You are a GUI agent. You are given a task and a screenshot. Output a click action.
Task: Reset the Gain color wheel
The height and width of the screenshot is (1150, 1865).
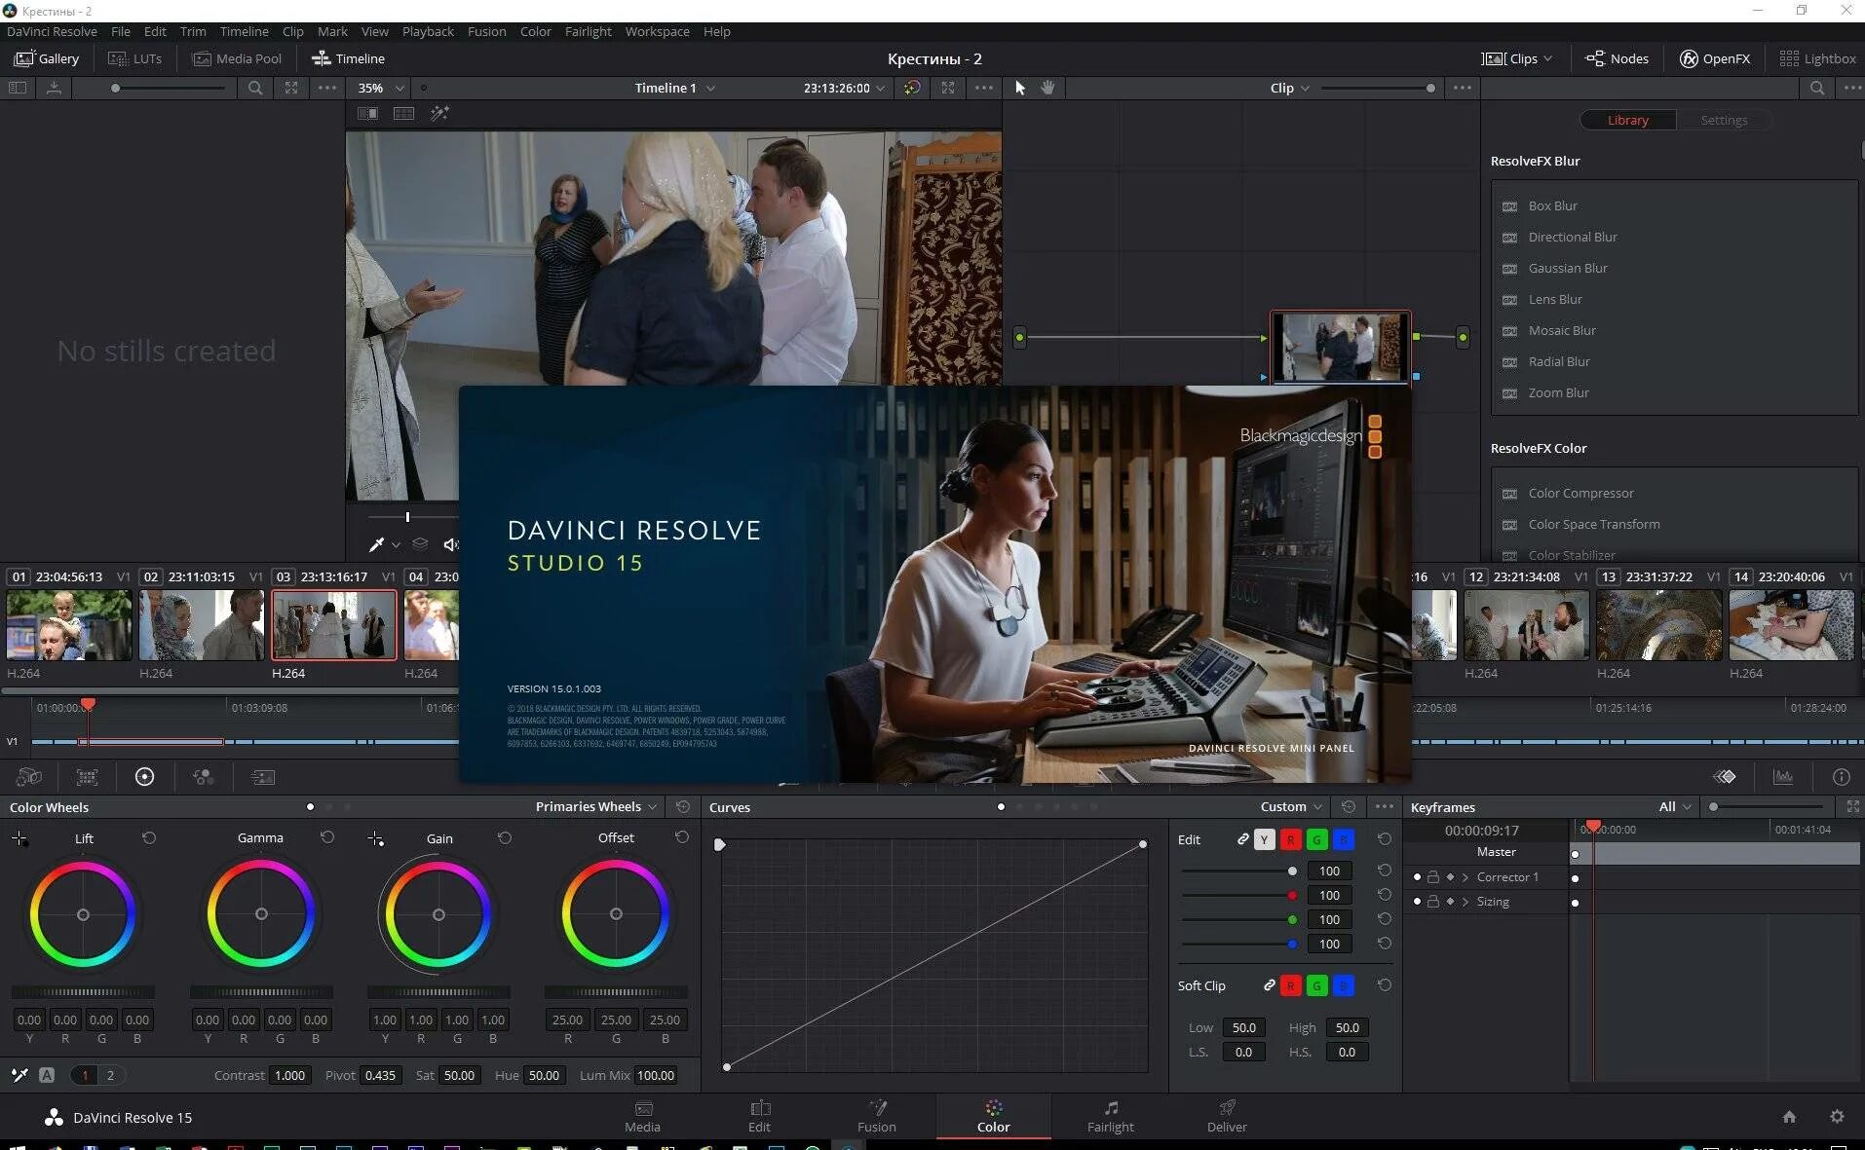pyautogui.click(x=505, y=837)
